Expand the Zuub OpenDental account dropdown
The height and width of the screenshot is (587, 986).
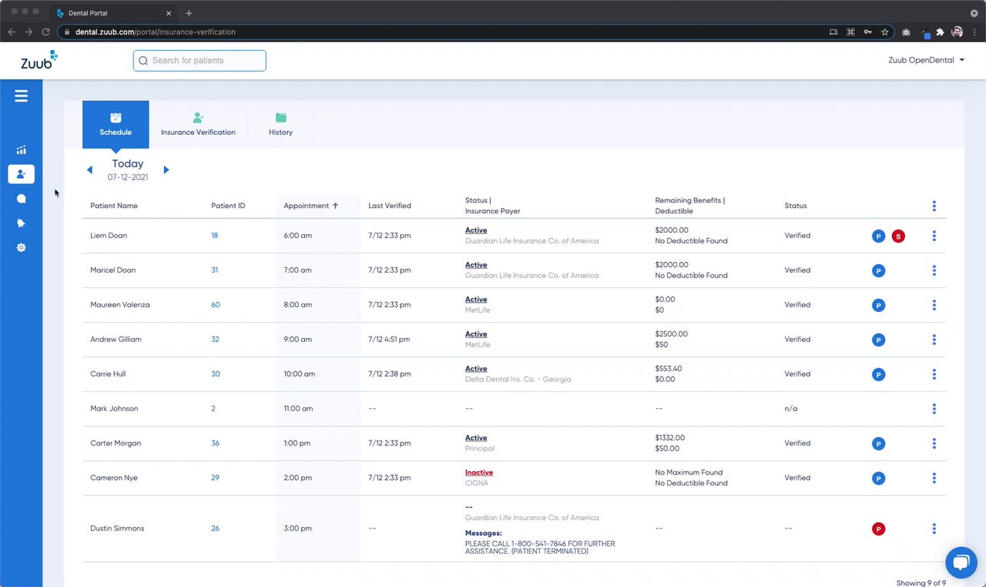[x=926, y=60]
